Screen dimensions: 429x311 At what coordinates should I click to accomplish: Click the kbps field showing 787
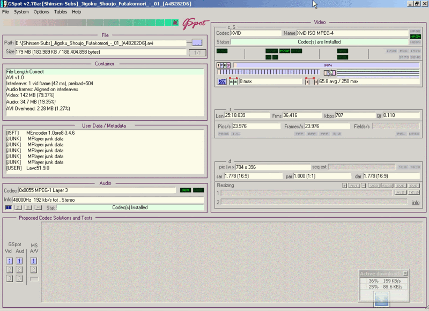pyautogui.click(x=355, y=115)
